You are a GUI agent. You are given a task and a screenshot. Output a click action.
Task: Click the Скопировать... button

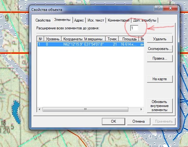point(159,49)
